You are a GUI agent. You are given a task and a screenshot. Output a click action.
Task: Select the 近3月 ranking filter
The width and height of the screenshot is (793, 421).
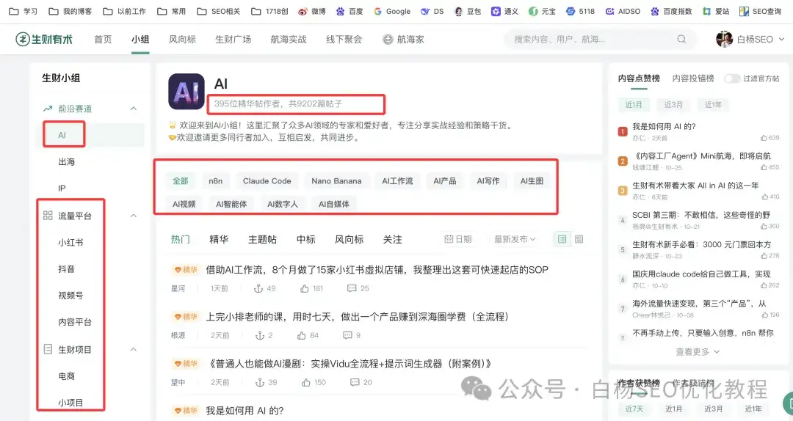pos(673,105)
